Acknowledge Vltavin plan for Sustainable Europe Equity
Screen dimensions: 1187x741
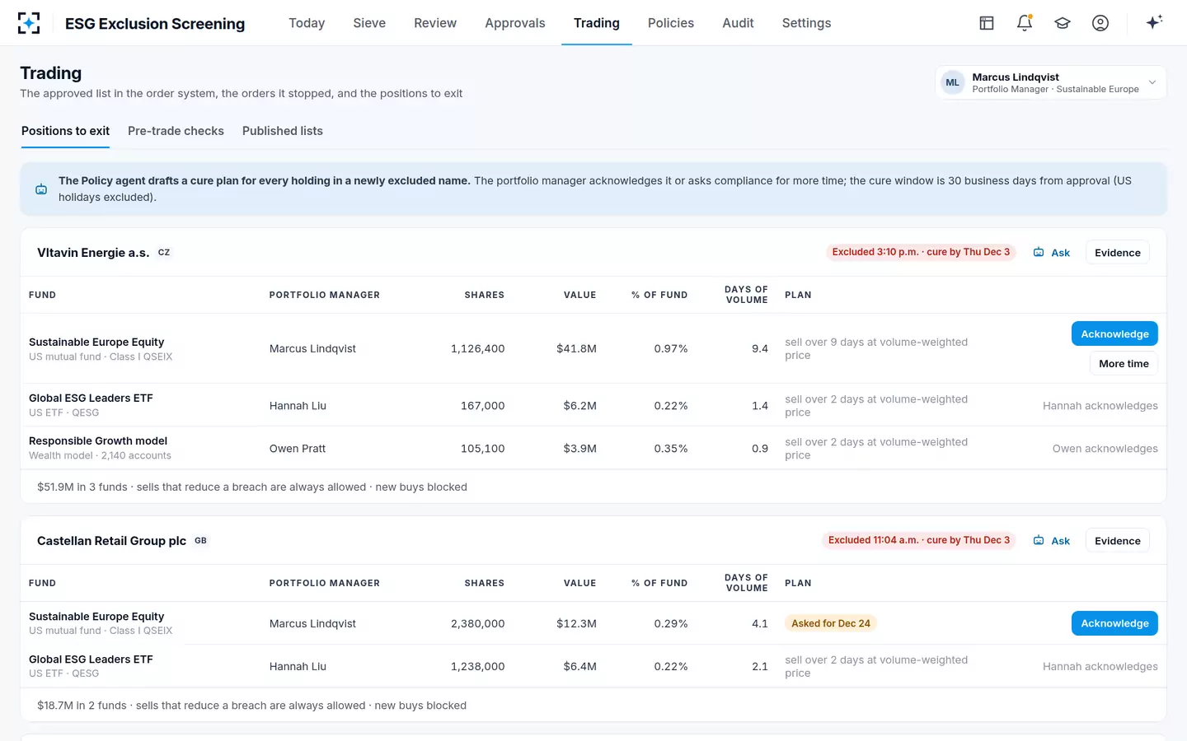point(1114,333)
